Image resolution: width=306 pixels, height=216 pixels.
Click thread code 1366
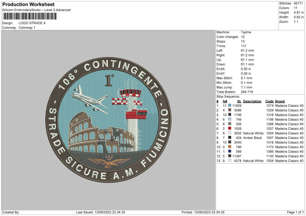tap(270, 152)
